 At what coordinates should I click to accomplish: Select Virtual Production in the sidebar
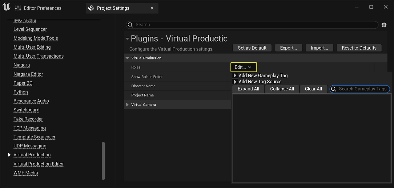32,155
